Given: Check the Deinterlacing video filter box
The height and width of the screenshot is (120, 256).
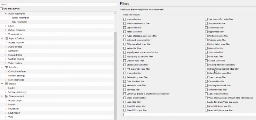Looking at the screenshot, I should pyautogui.click(x=124, y=77).
